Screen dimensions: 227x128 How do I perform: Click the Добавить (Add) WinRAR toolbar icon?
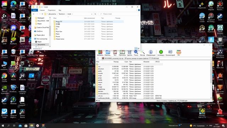(x=100, y=53)
